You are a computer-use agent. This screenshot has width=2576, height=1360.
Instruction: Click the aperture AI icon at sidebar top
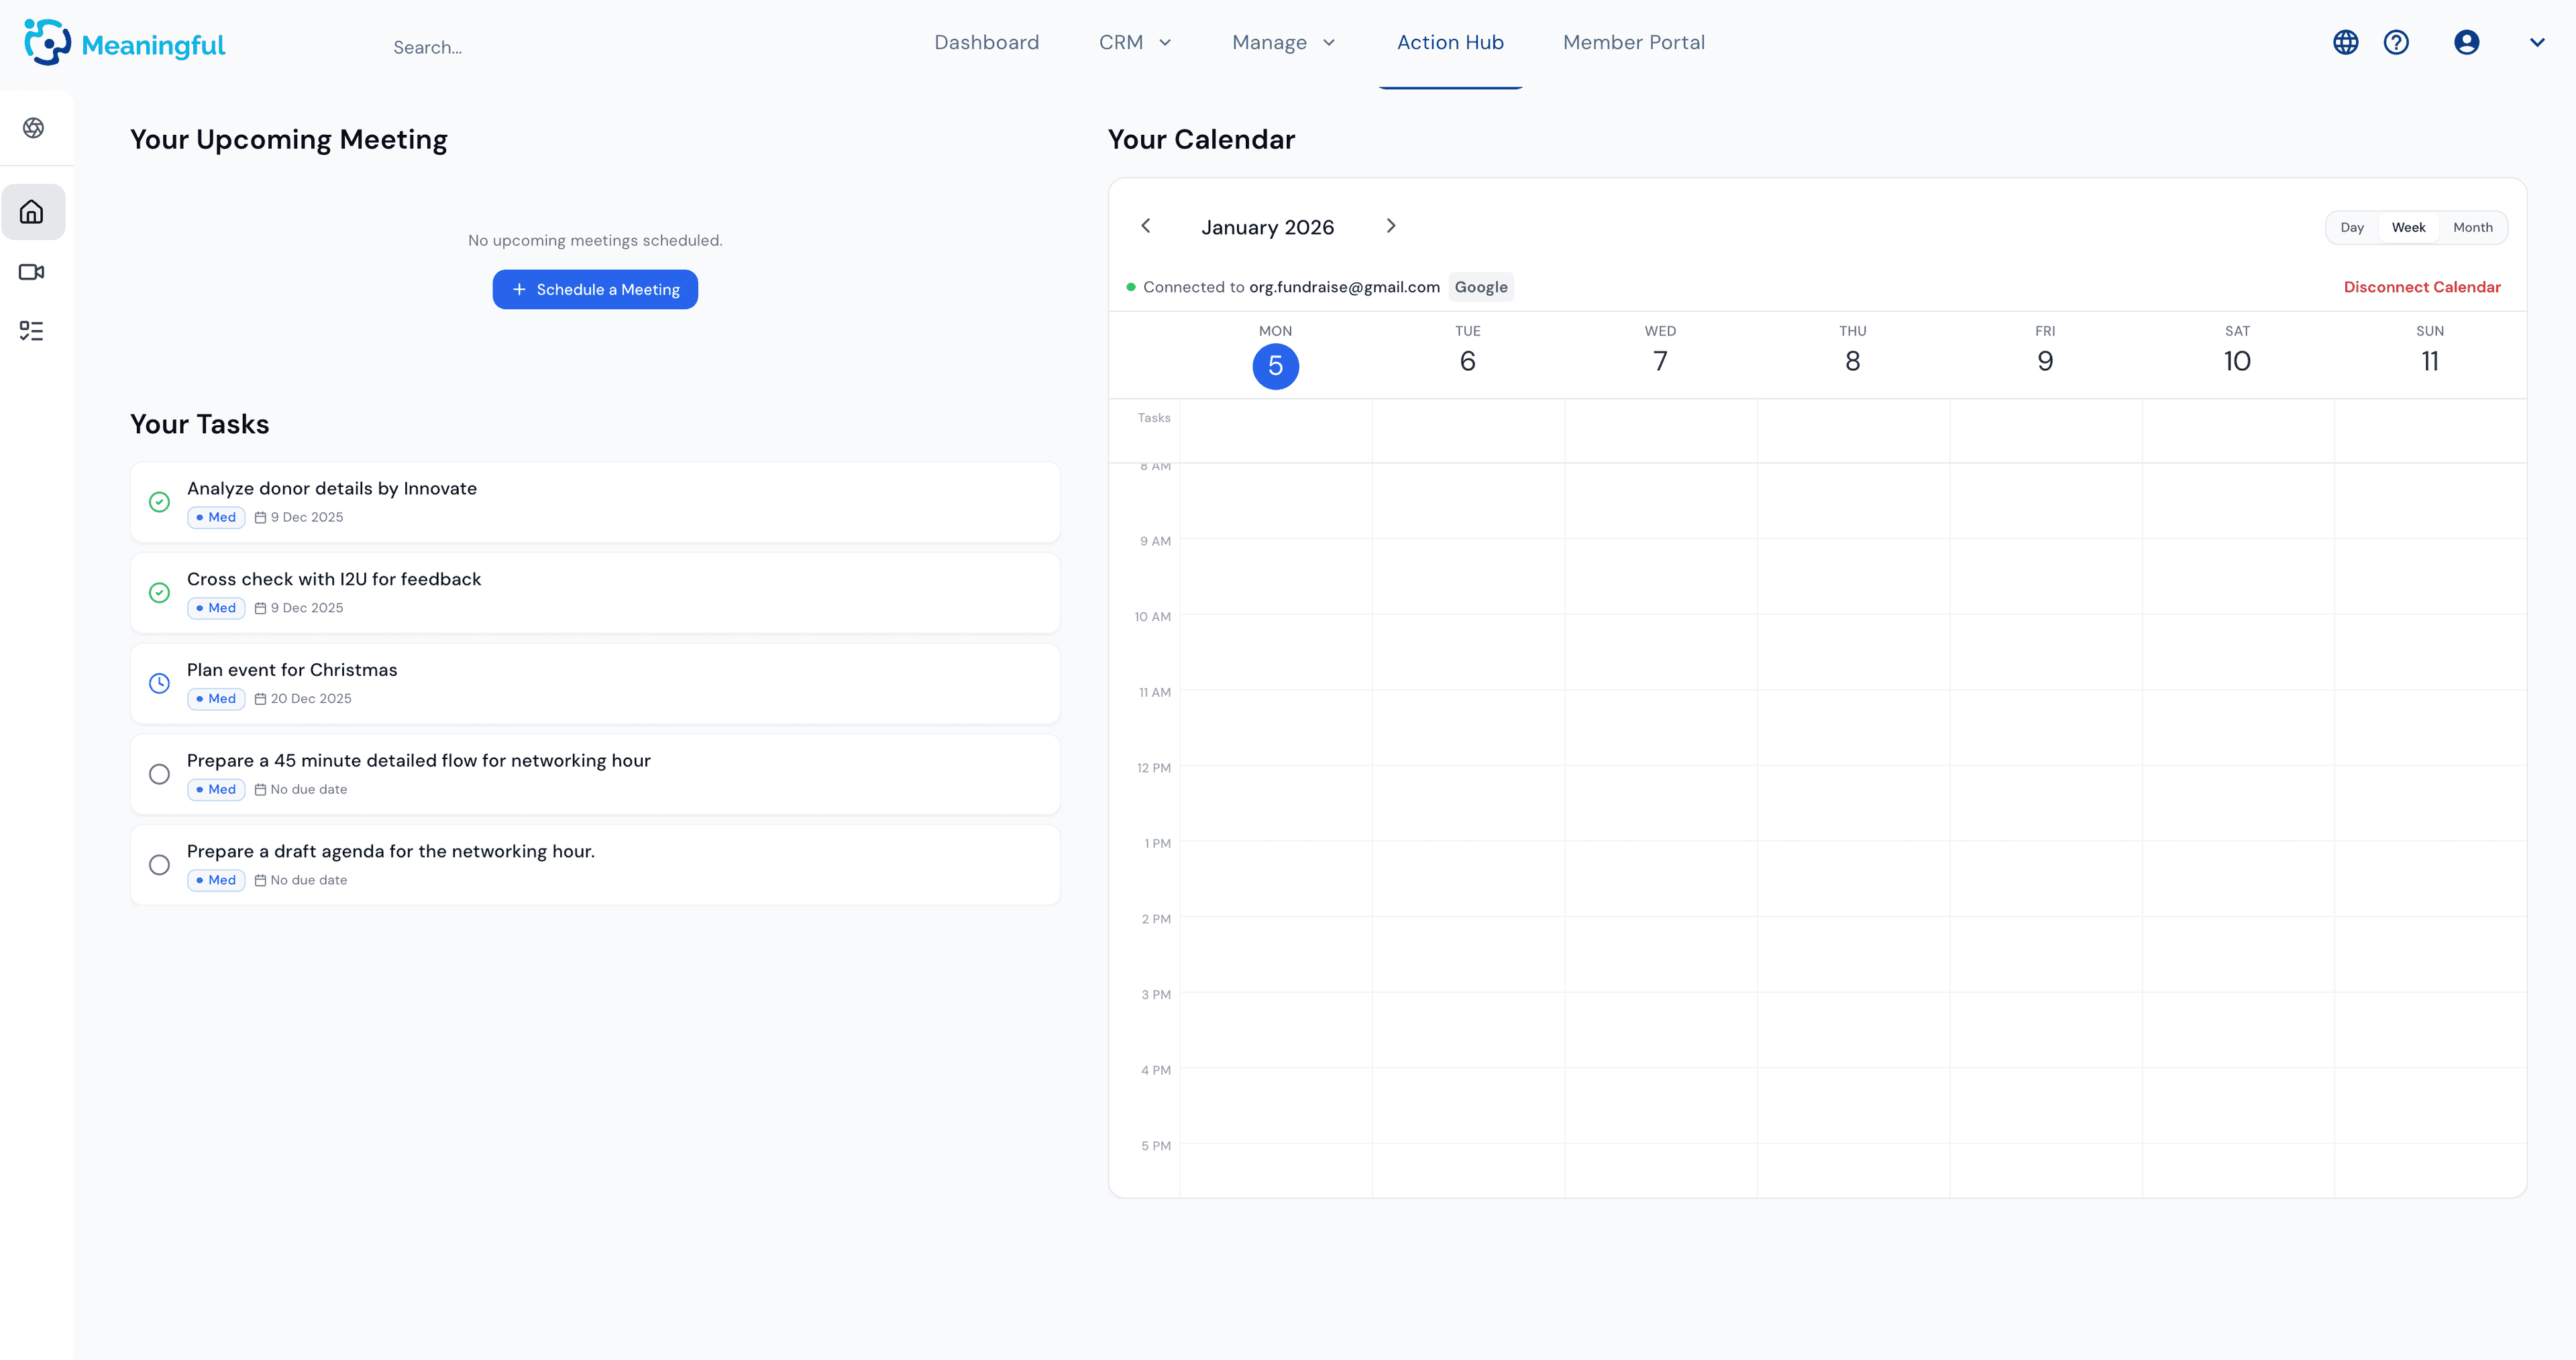[33, 128]
